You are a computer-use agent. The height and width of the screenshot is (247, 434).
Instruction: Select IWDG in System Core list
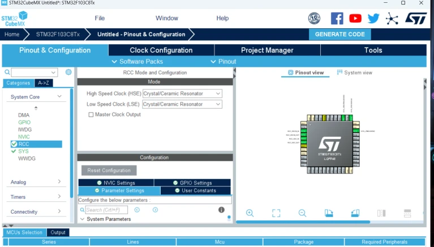pos(25,129)
